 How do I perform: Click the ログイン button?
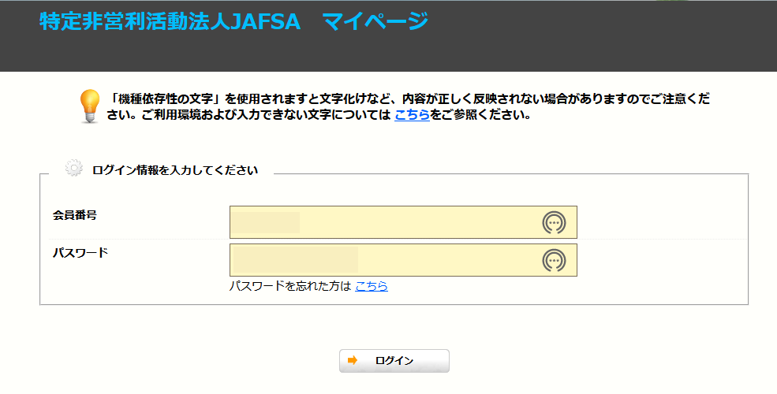click(x=394, y=361)
